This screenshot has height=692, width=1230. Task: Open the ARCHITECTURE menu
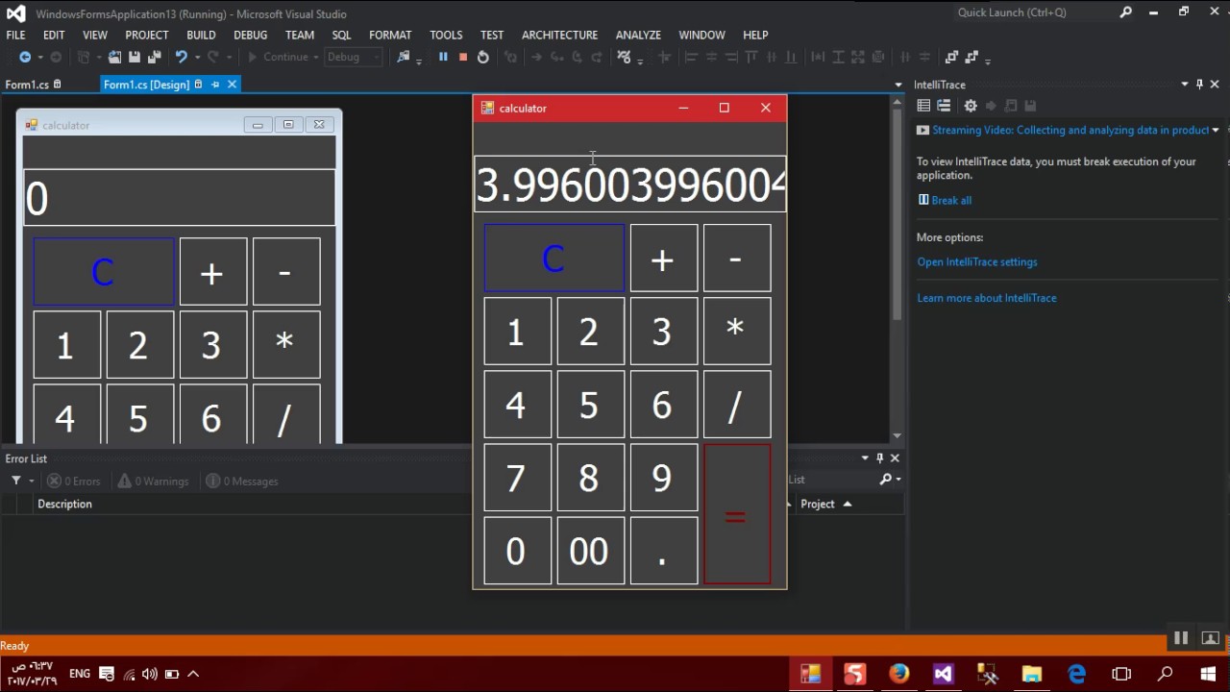pyautogui.click(x=559, y=35)
